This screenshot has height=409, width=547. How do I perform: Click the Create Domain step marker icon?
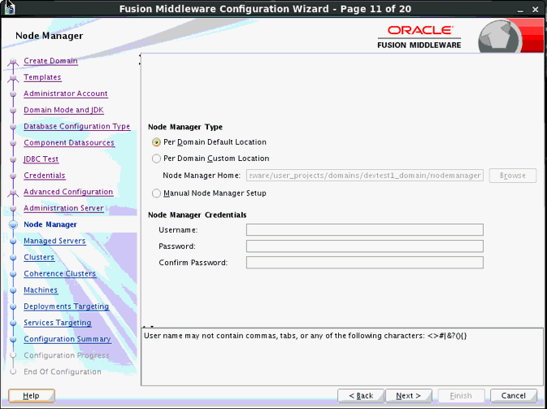(13, 62)
